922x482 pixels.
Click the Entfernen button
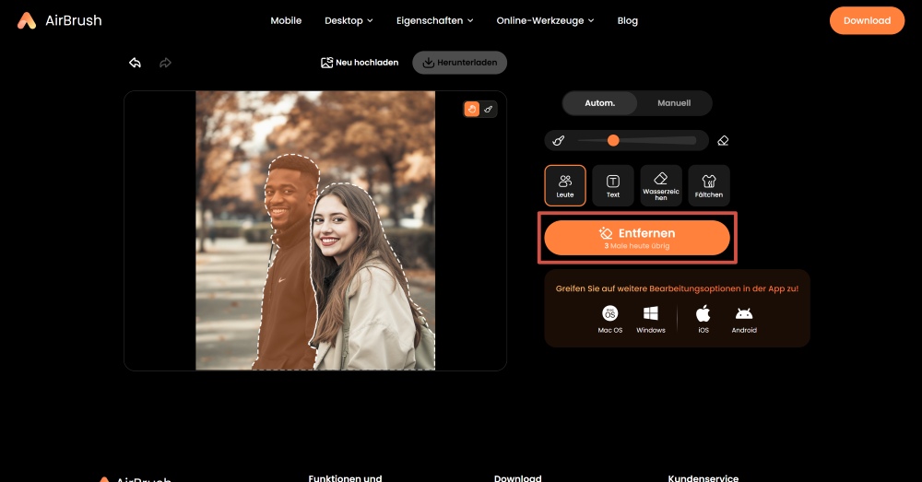[637, 238]
